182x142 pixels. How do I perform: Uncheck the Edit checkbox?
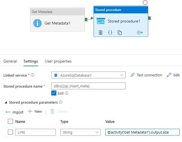[x=54, y=93]
